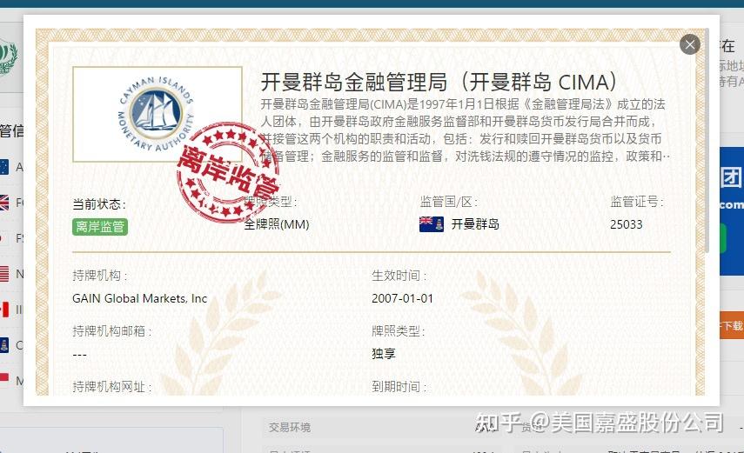Click the green 离岸监管 status badge
Image resolution: width=744 pixels, height=453 pixels.
(x=100, y=227)
